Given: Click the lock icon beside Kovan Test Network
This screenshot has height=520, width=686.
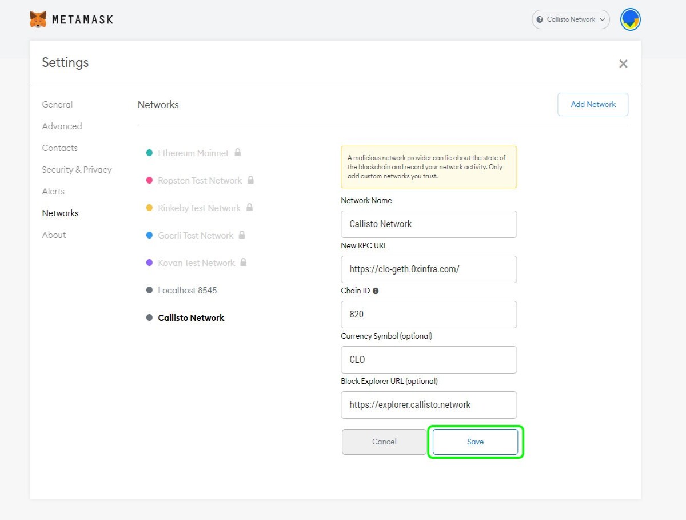Looking at the screenshot, I should (244, 263).
